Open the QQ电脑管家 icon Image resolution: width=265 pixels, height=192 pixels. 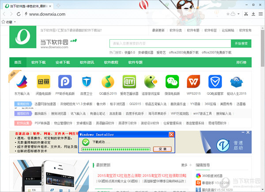coord(215,82)
